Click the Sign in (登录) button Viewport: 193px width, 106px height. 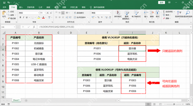pyautogui.click(x=162, y=2)
